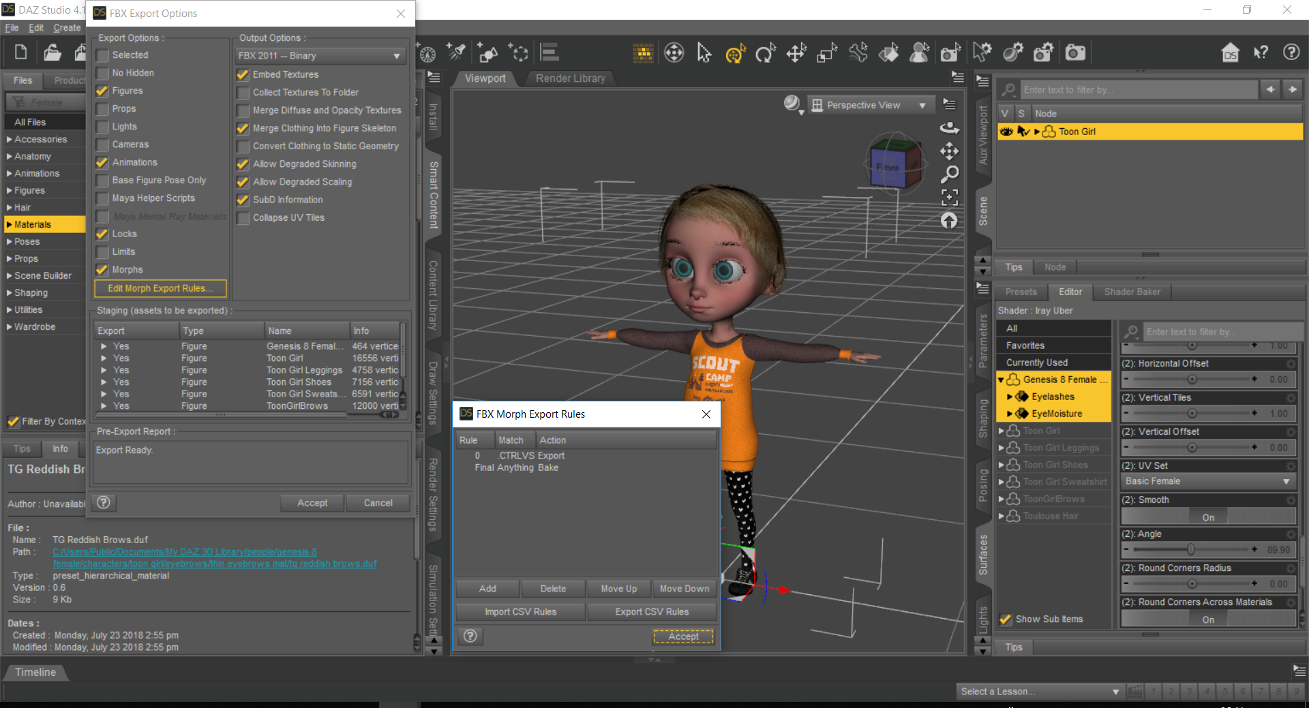
Task: Open the Timeline tab
Action: point(35,672)
